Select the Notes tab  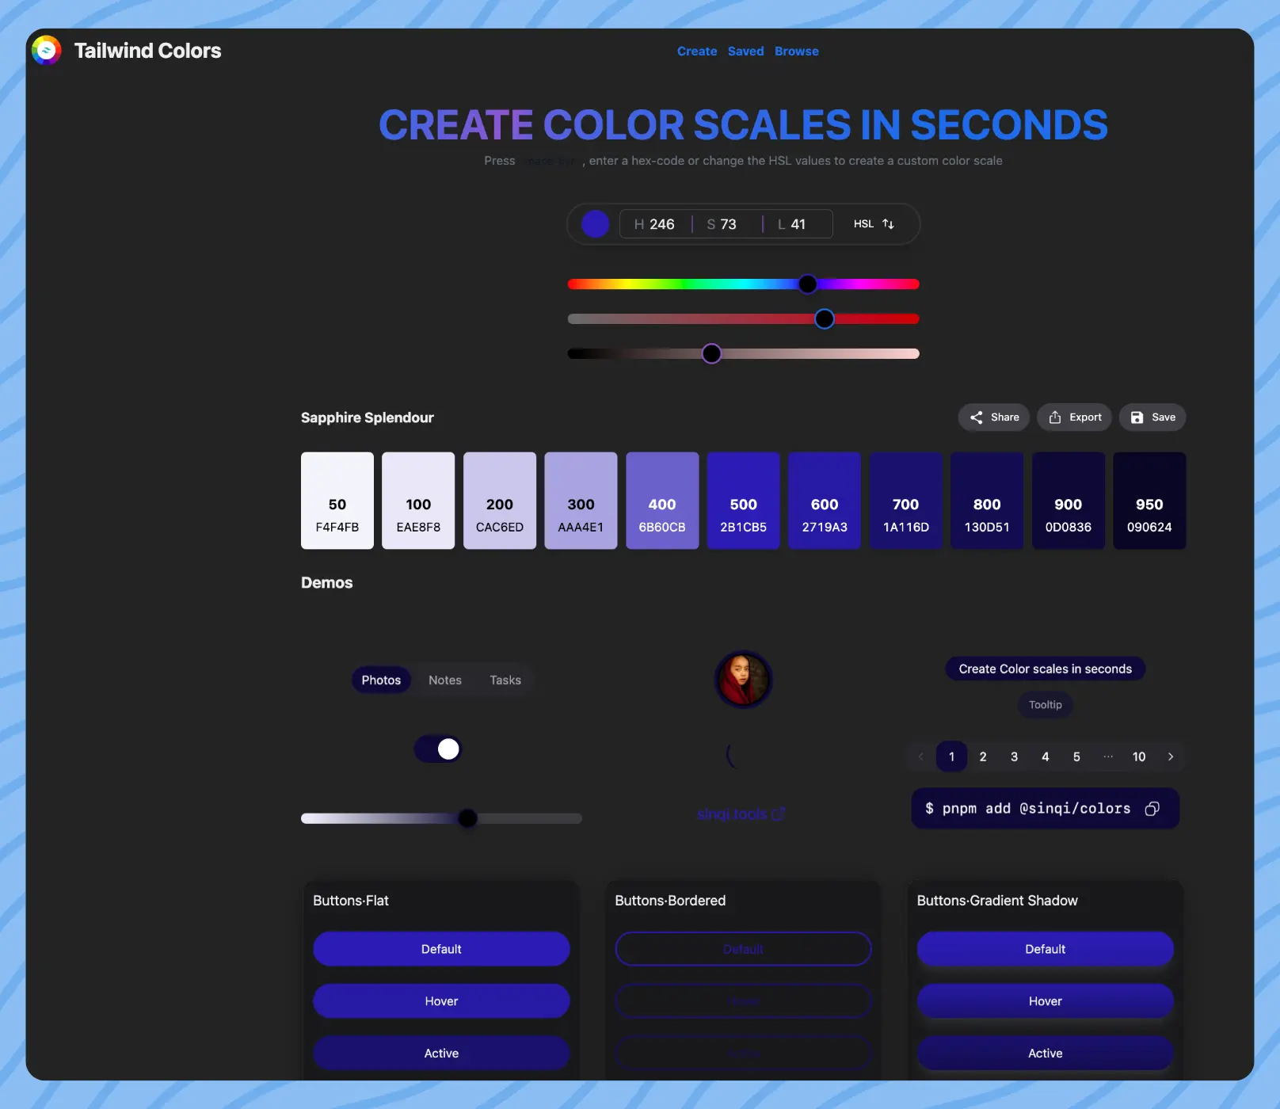point(444,680)
